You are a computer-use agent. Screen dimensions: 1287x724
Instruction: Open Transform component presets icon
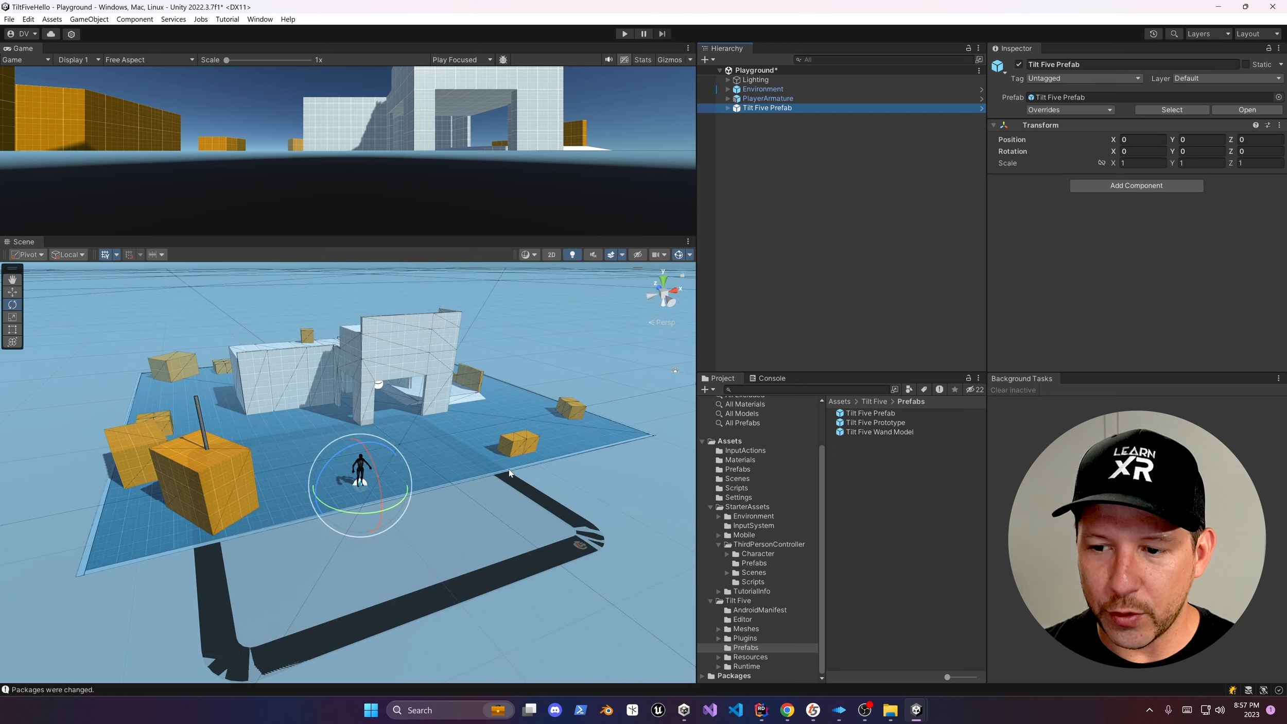point(1267,125)
